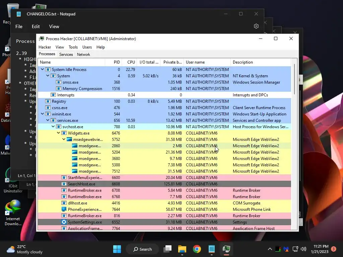Collapse the svchost.exe tree node
This screenshot has width=343, height=257.
53,126
